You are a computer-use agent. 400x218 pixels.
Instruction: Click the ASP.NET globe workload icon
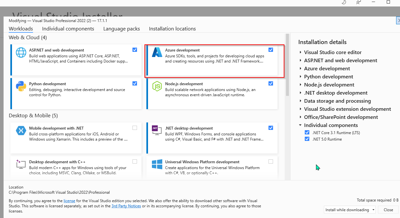(21, 52)
